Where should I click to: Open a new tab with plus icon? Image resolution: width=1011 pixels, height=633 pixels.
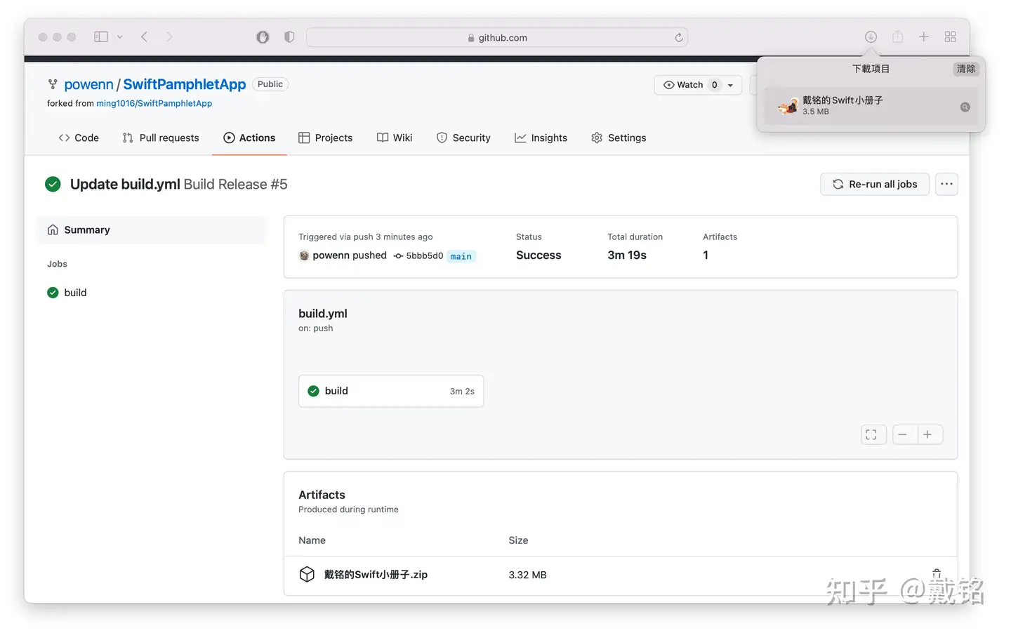[x=924, y=37]
